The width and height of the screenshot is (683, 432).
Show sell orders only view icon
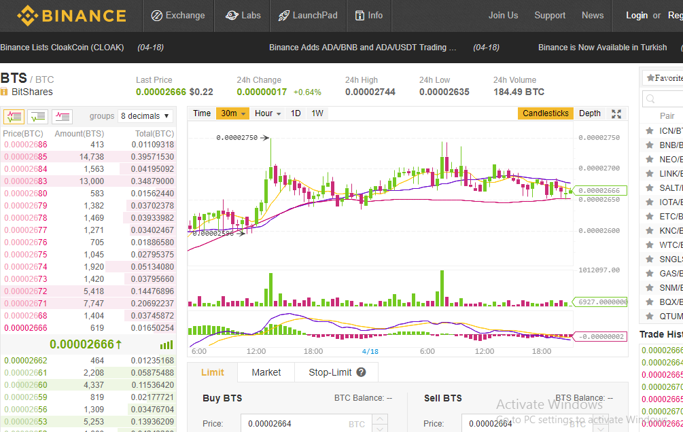tap(63, 116)
